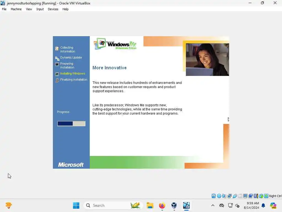Click the keyboard capture green arrow icon
Viewport: 282px width, 212px height.
(266, 196)
